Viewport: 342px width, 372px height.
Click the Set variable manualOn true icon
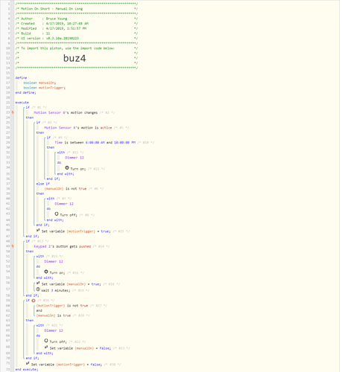pyautogui.click(x=38, y=283)
